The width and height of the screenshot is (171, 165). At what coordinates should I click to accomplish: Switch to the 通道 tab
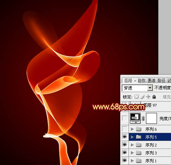pyautogui.click(x=152, y=81)
